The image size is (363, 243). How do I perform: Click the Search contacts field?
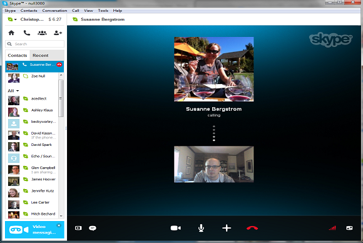(34, 44)
